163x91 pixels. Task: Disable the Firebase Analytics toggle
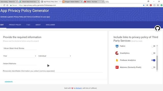[x=153, y=60]
